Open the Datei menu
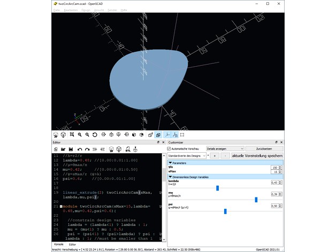Image resolution: width=336 pixels, height=252 pixels. pyautogui.click(x=57, y=10)
